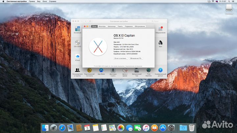This screenshot has width=237, height=133.
Task: Open Пользователи и группы pane
Action: pos(77,72)
